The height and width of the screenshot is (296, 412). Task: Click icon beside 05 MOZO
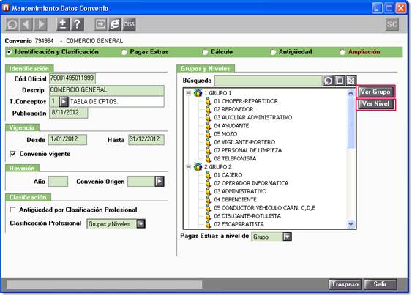click(x=209, y=134)
